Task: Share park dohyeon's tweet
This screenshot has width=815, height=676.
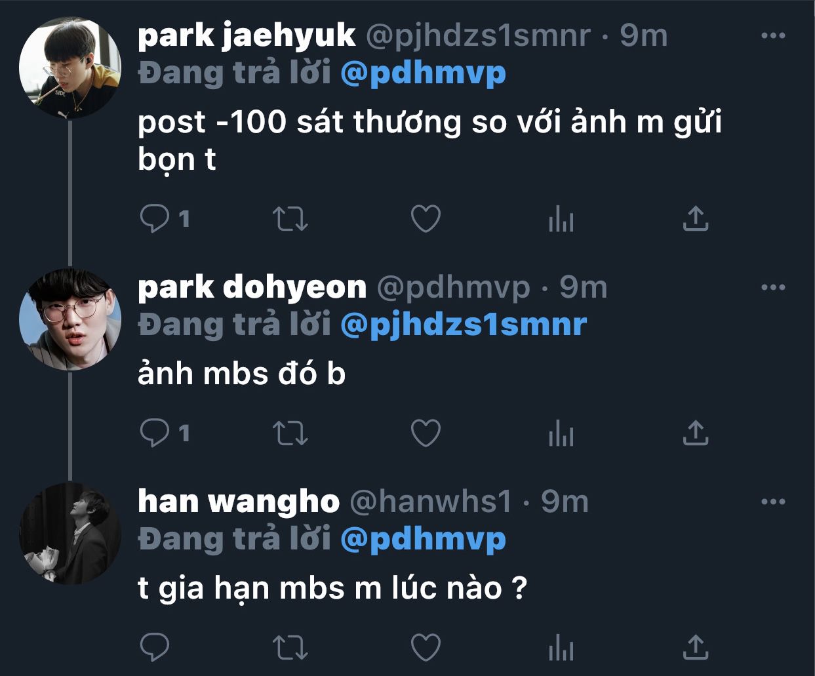Action: coord(696,433)
